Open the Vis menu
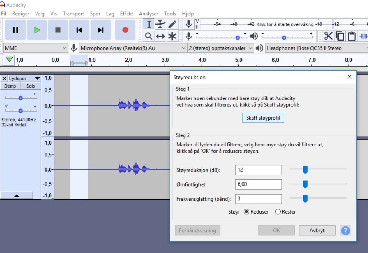This screenshot has height=253, width=368. [54, 14]
